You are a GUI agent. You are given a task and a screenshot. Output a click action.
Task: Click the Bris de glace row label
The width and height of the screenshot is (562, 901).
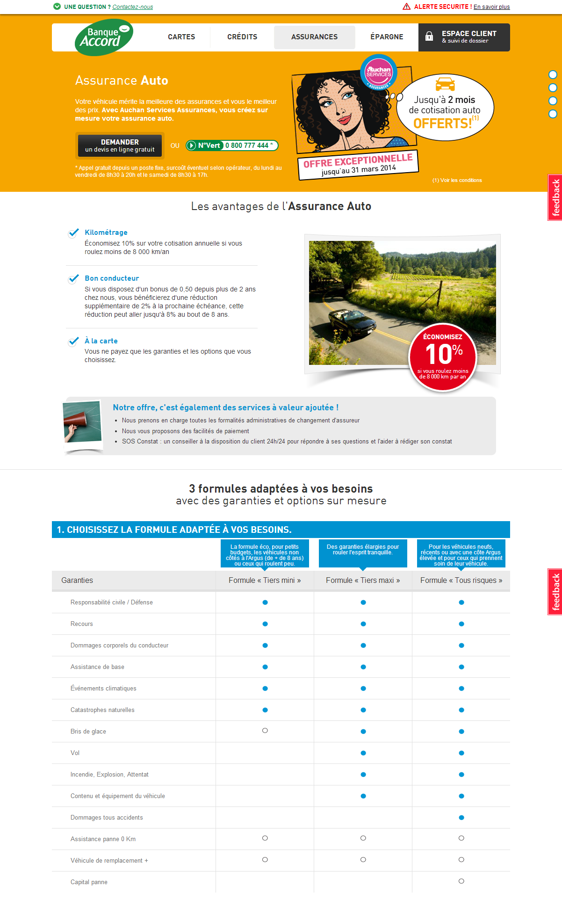coord(88,732)
